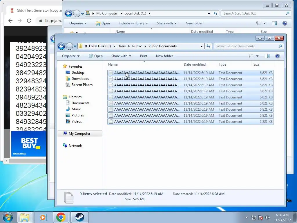This screenshot has height=223, width=297.
Task: Expand address dropdown in Local Disk (C:) window
Action: [209, 13]
